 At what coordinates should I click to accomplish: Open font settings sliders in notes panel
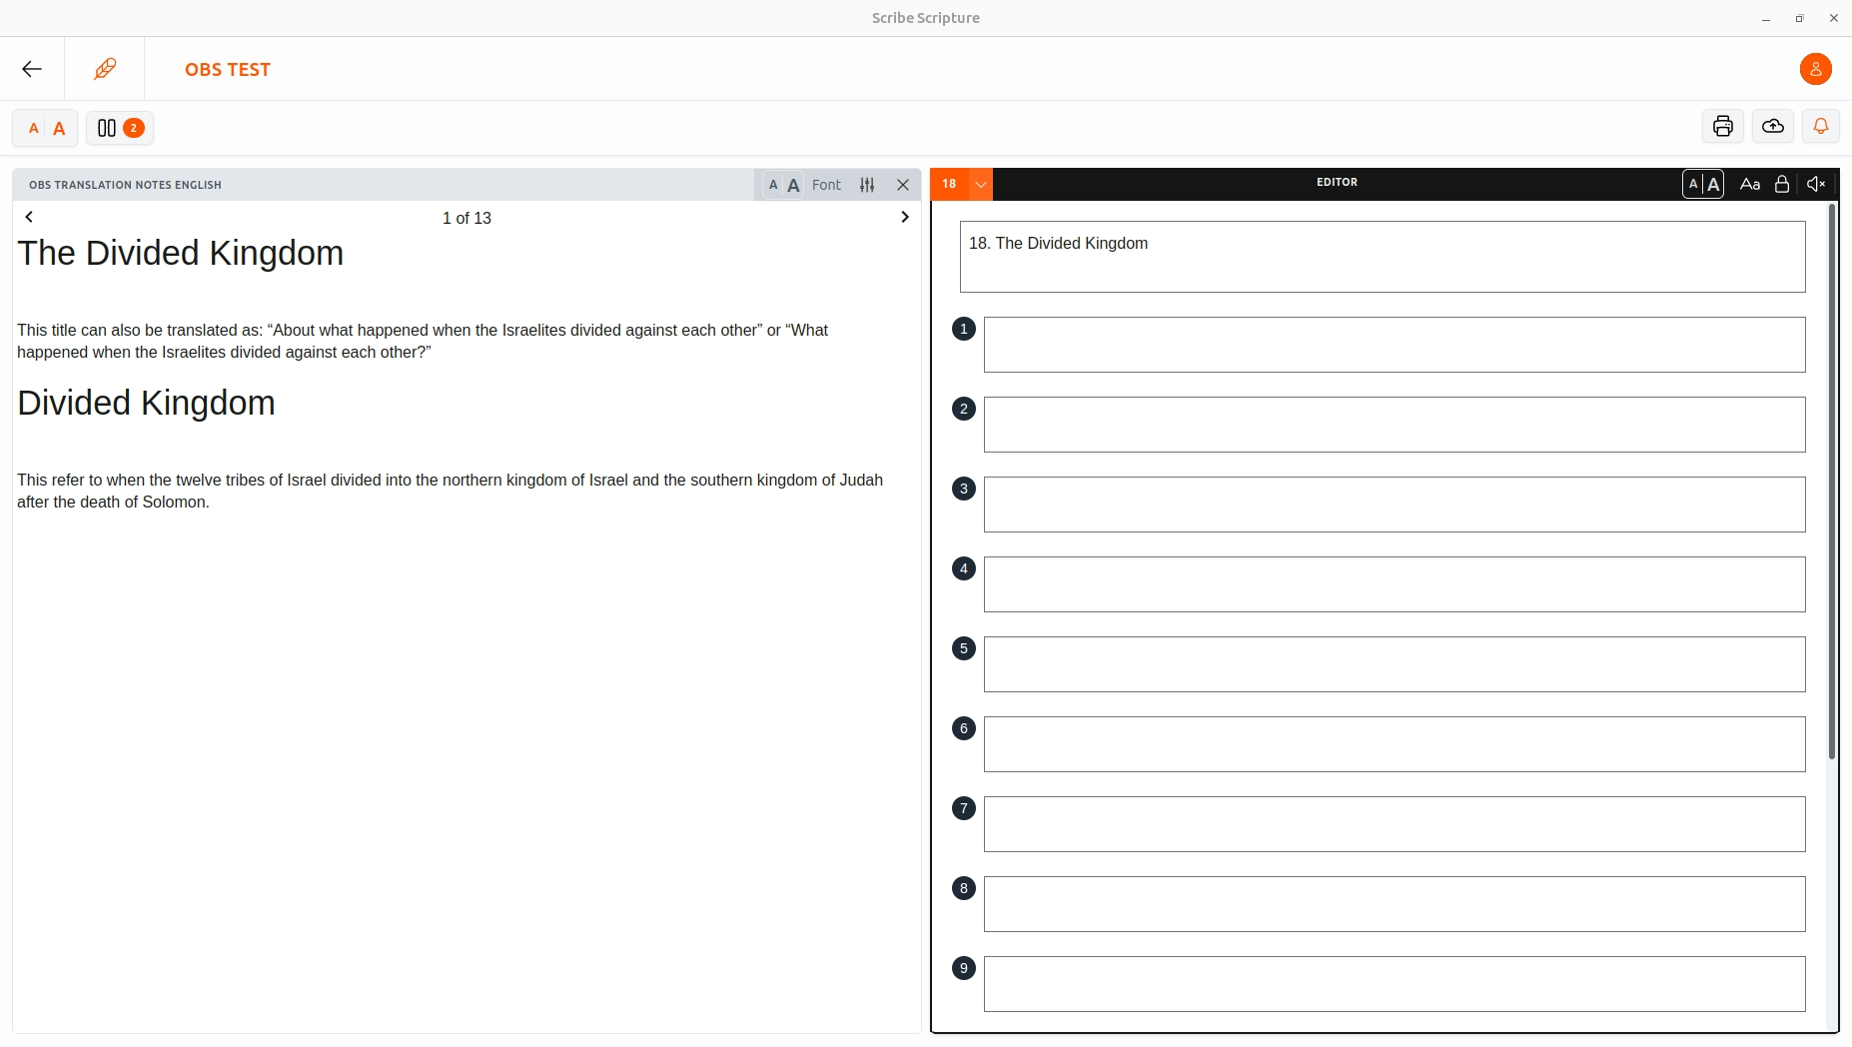[x=866, y=185]
